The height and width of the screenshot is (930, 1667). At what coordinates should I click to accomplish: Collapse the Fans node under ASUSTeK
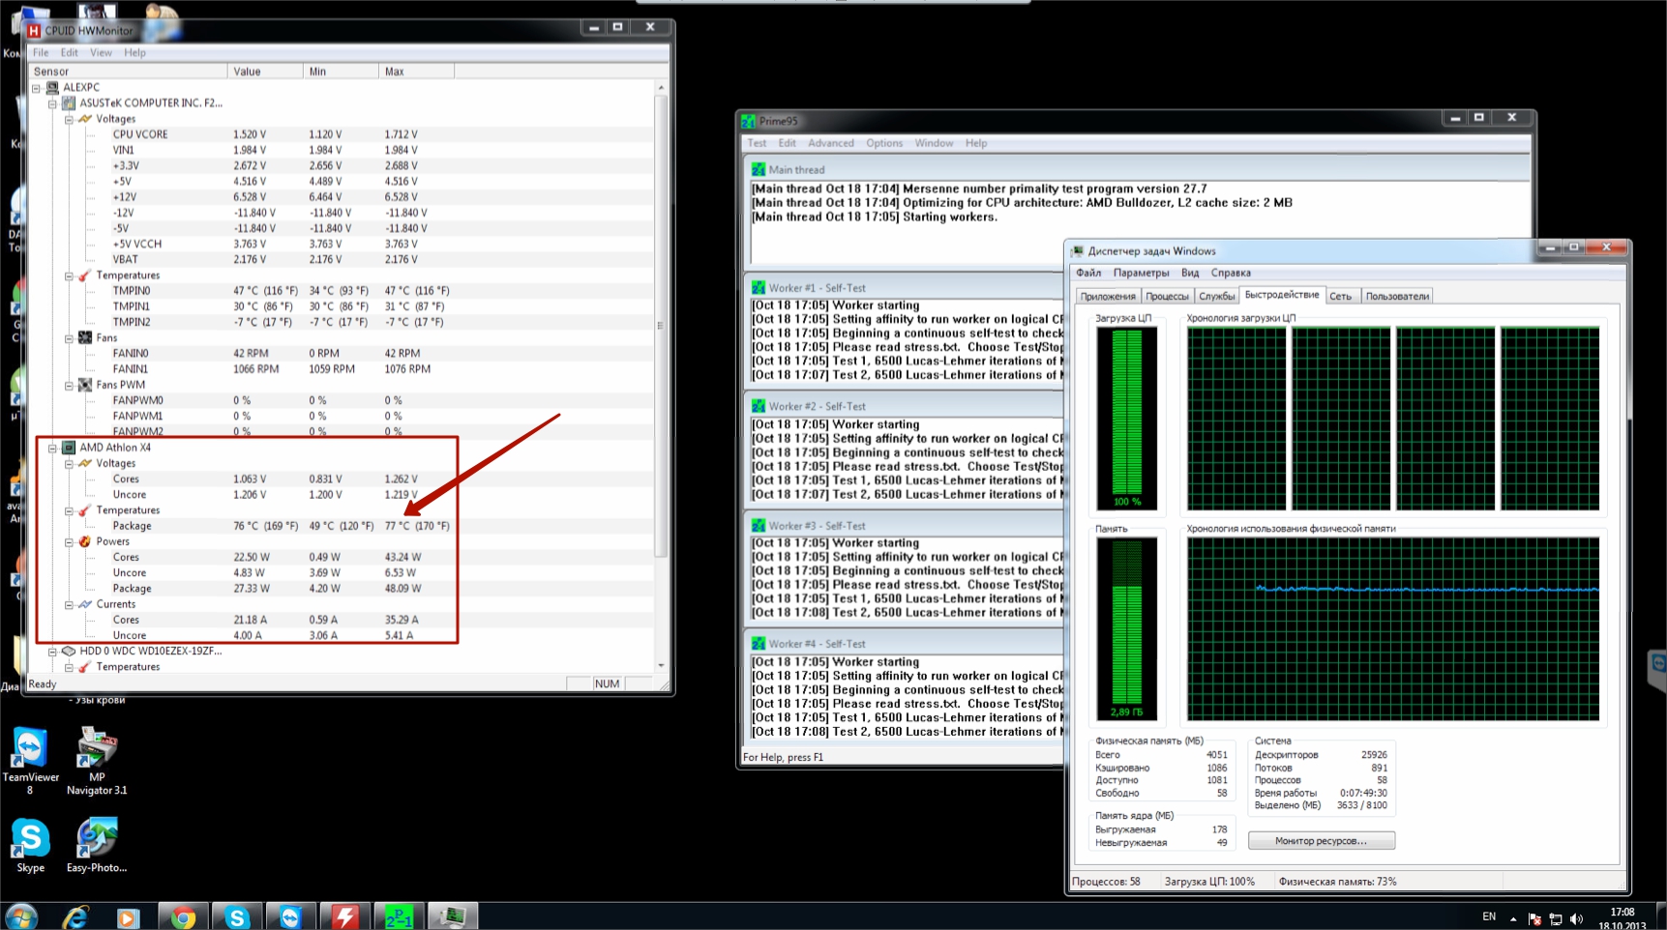pyautogui.click(x=69, y=338)
